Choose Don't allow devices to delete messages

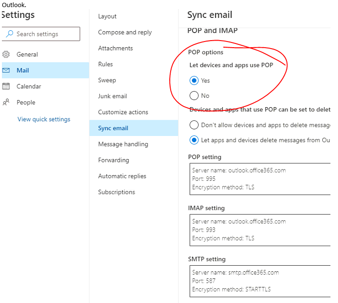click(194, 125)
